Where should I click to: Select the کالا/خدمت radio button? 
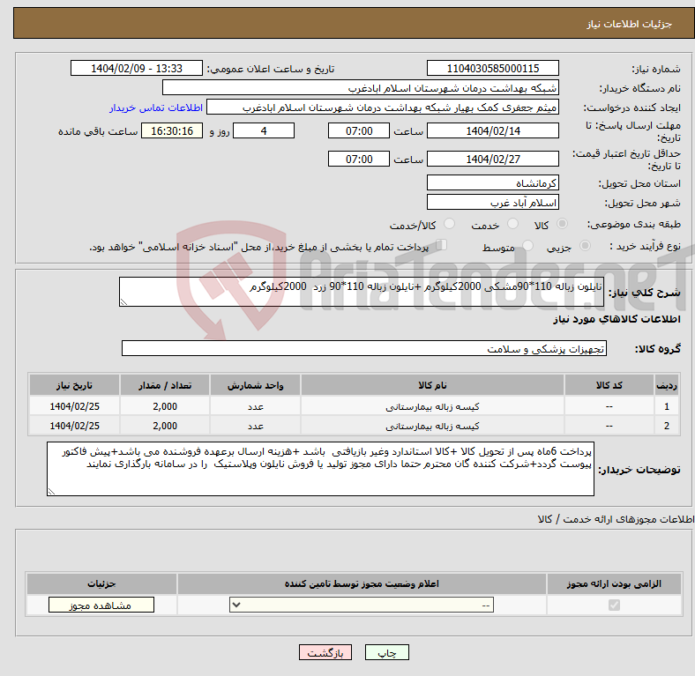[x=450, y=224]
